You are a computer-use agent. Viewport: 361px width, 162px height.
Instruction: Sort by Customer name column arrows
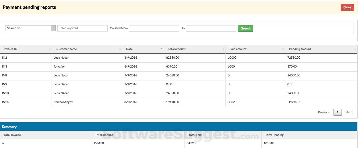pyautogui.click(x=120, y=49)
